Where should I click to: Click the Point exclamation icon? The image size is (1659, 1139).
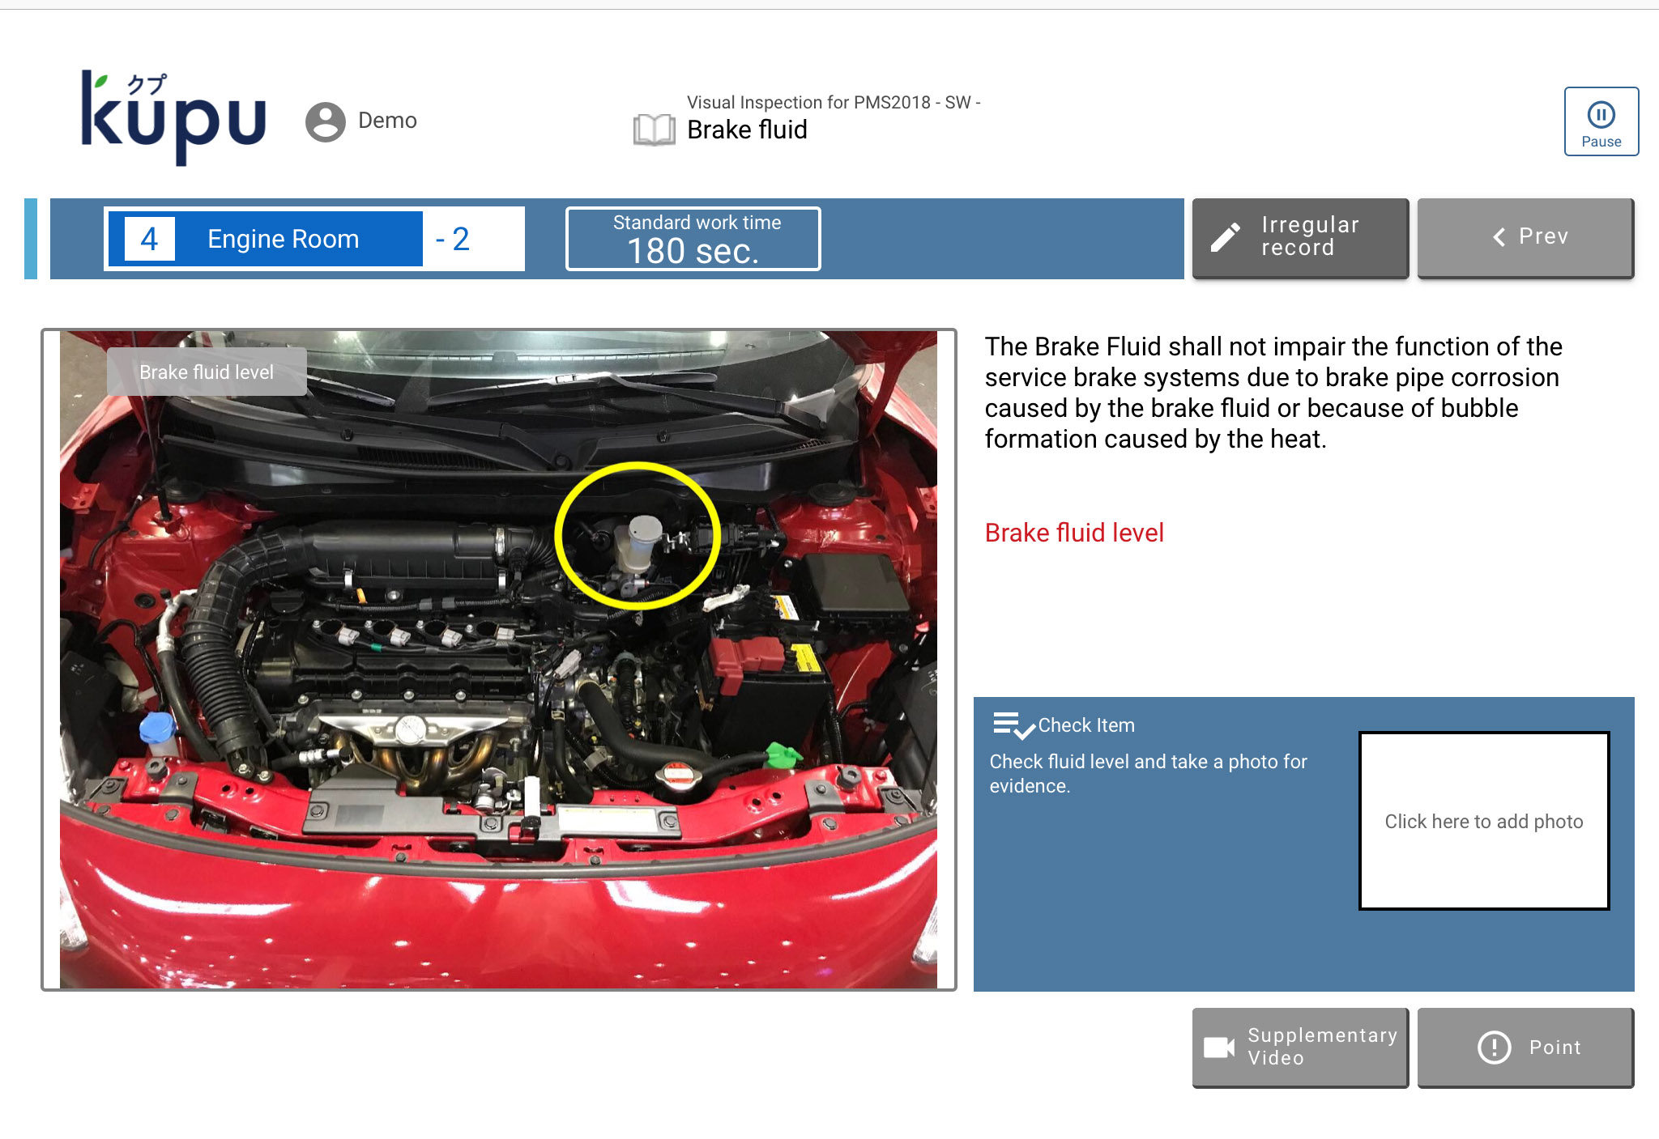coord(1494,1047)
